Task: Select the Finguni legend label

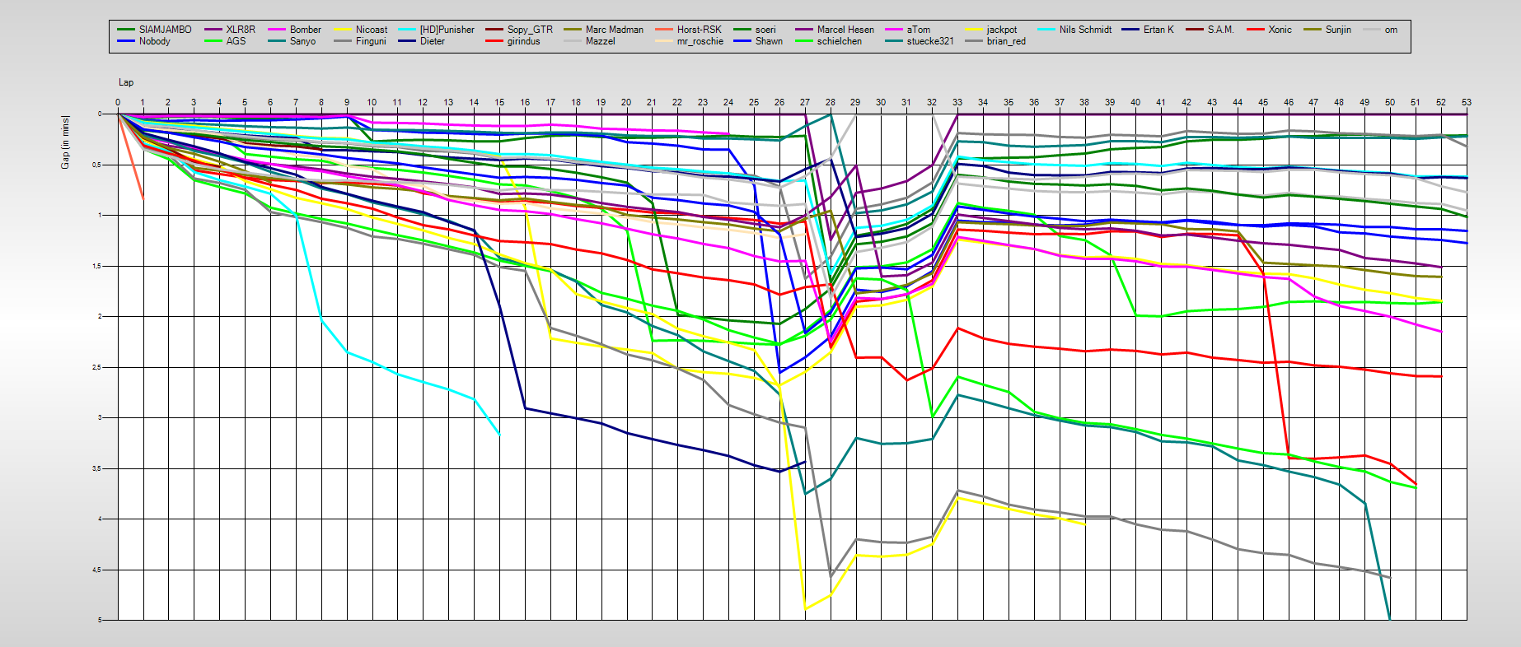Action: (x=371, y=41)
